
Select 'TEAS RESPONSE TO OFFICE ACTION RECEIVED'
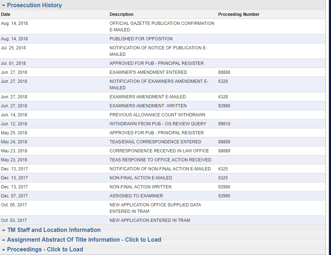tap(160, 160)
